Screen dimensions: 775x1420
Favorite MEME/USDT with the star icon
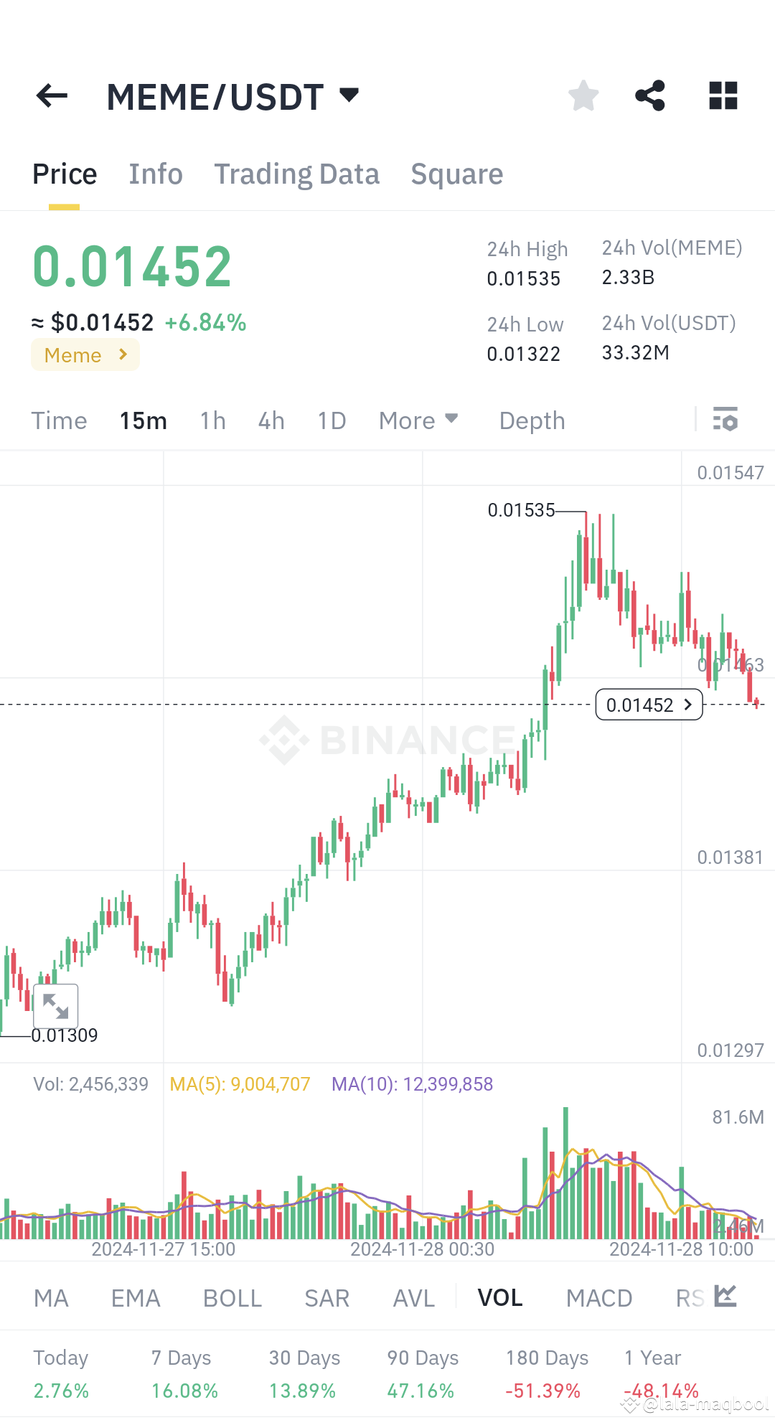(x=583, y=95)
